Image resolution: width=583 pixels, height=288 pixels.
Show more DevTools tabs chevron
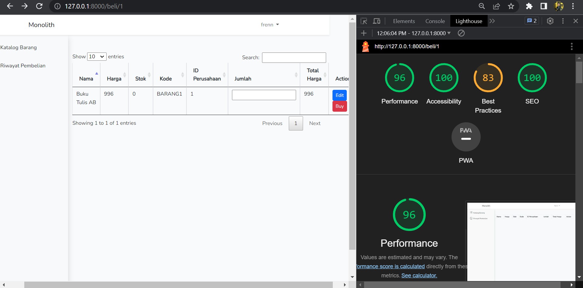point(492,21)
